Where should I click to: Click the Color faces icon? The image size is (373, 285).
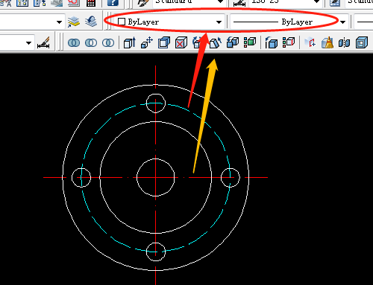tap(250, 42)
